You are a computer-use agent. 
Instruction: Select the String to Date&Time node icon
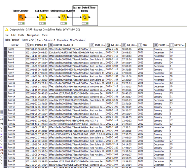pyautogui.click(x=64, y=17)
